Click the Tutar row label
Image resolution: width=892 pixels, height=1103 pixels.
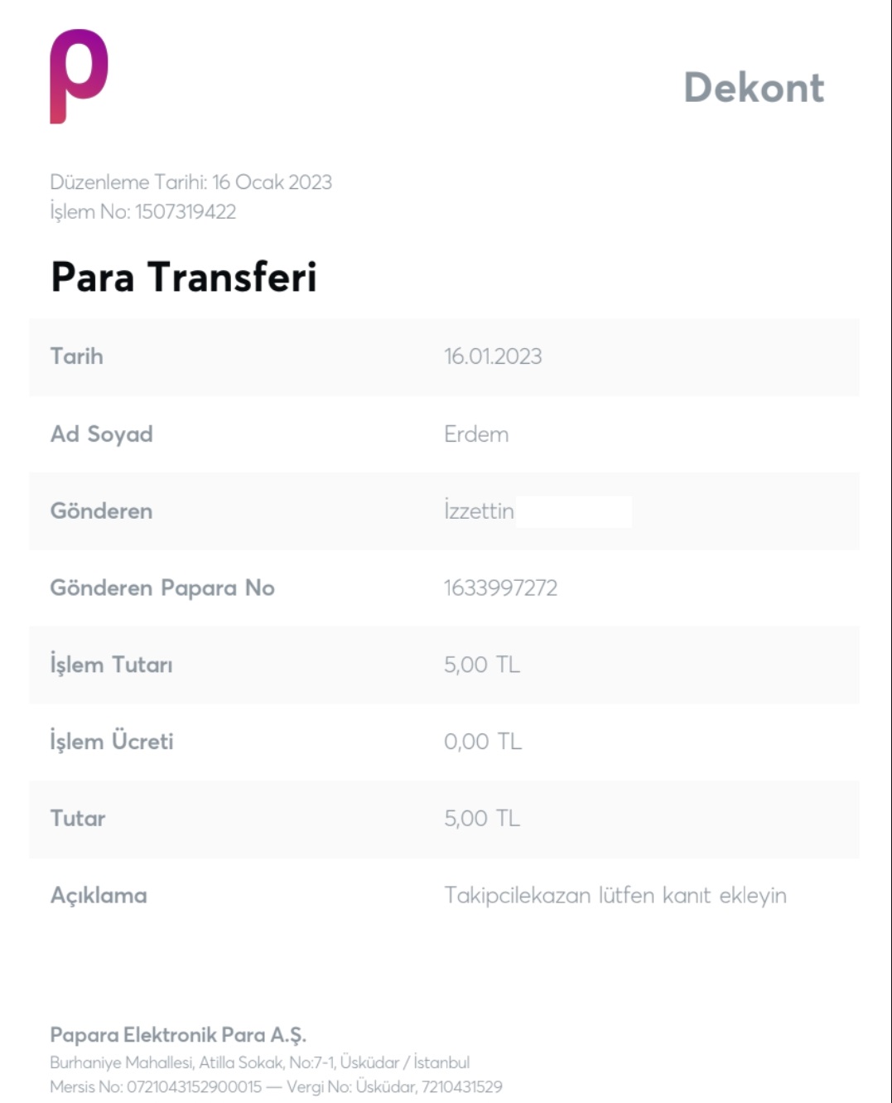(78, 819)
